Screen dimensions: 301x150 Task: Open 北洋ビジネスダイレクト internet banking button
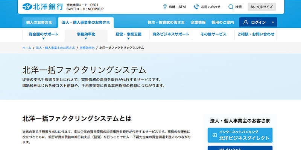click(x=240, y=135)
